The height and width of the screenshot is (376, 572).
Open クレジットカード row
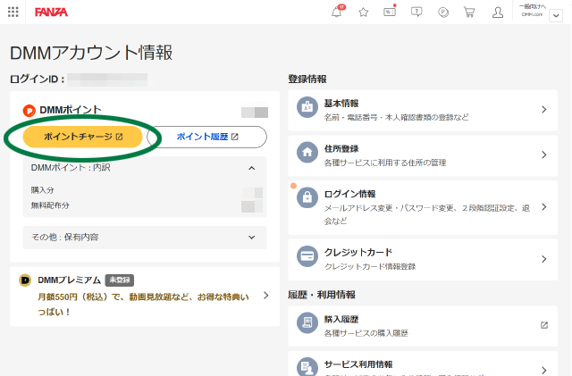coord(423,260)
